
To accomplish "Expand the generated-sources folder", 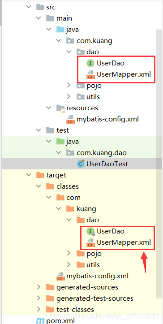I will [39, 287].
